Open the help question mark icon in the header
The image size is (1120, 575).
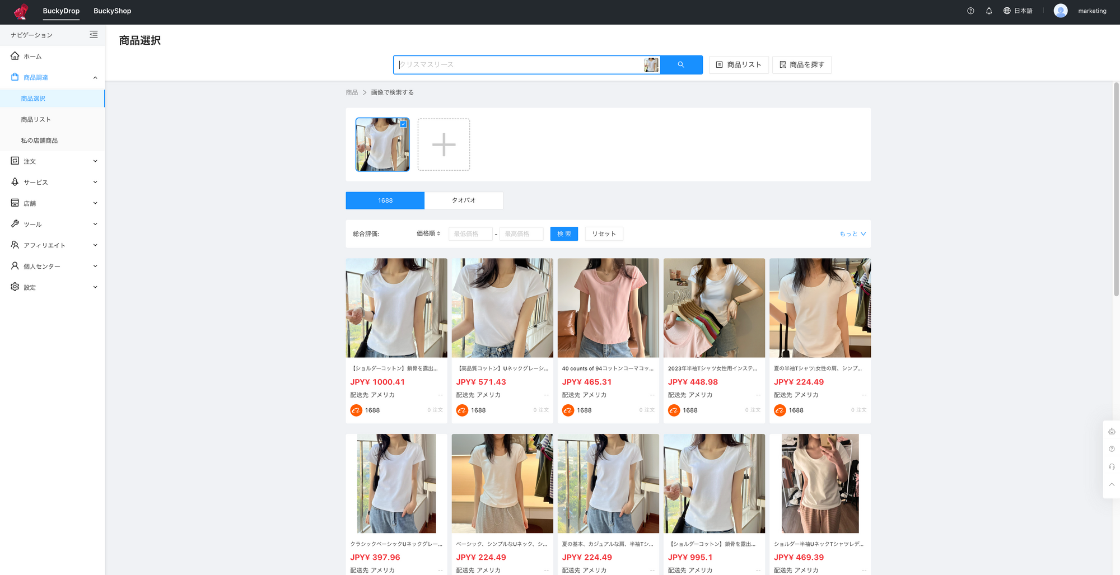[970, 11]
